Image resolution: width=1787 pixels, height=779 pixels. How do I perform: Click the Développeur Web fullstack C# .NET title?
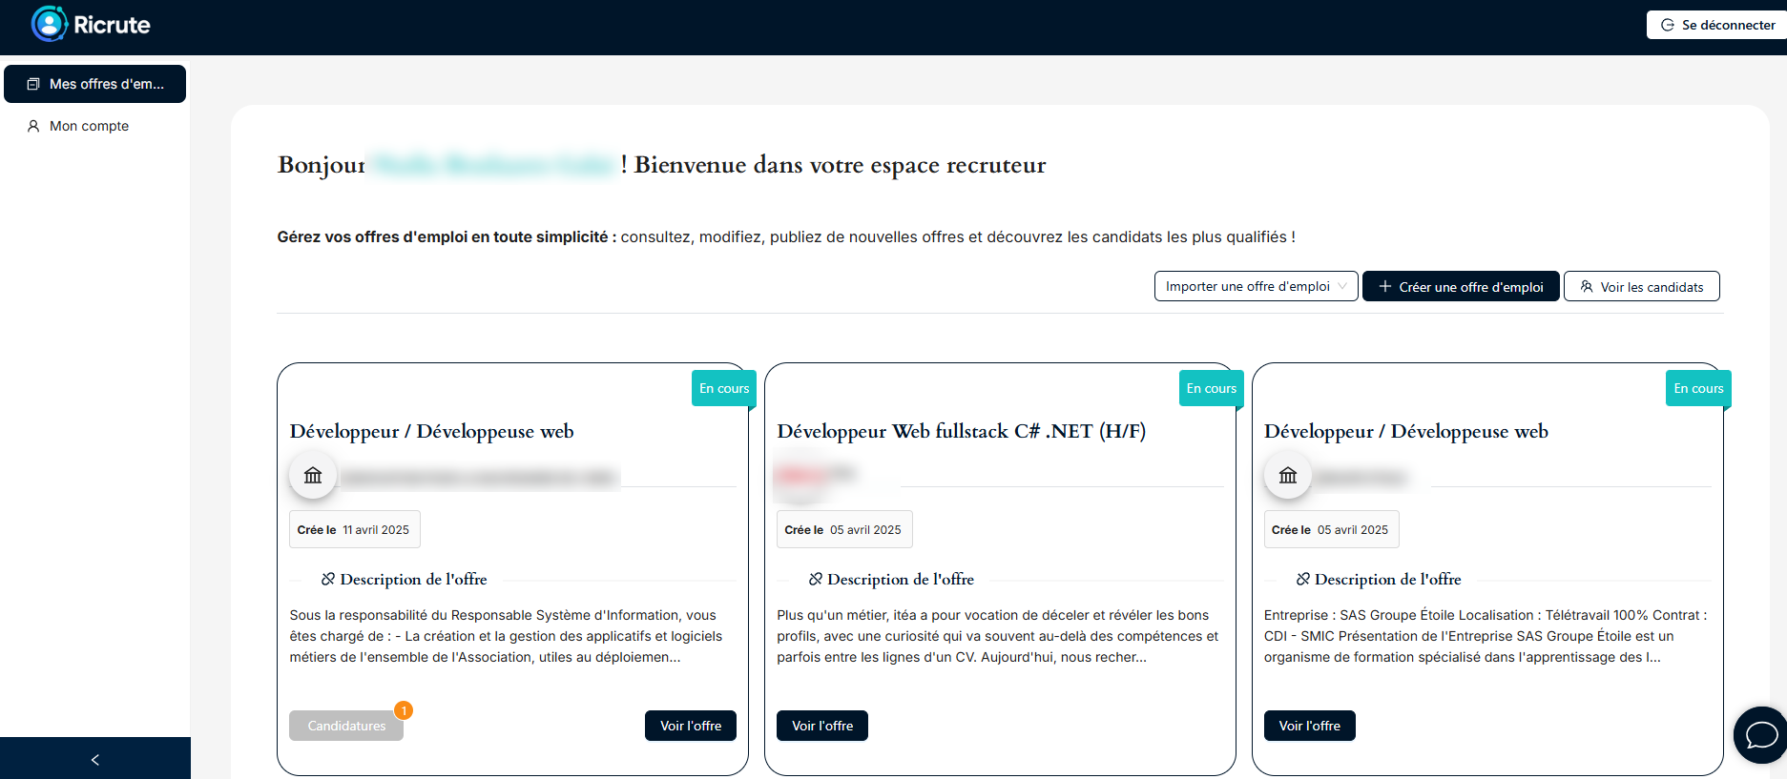[x=961, y=431]
